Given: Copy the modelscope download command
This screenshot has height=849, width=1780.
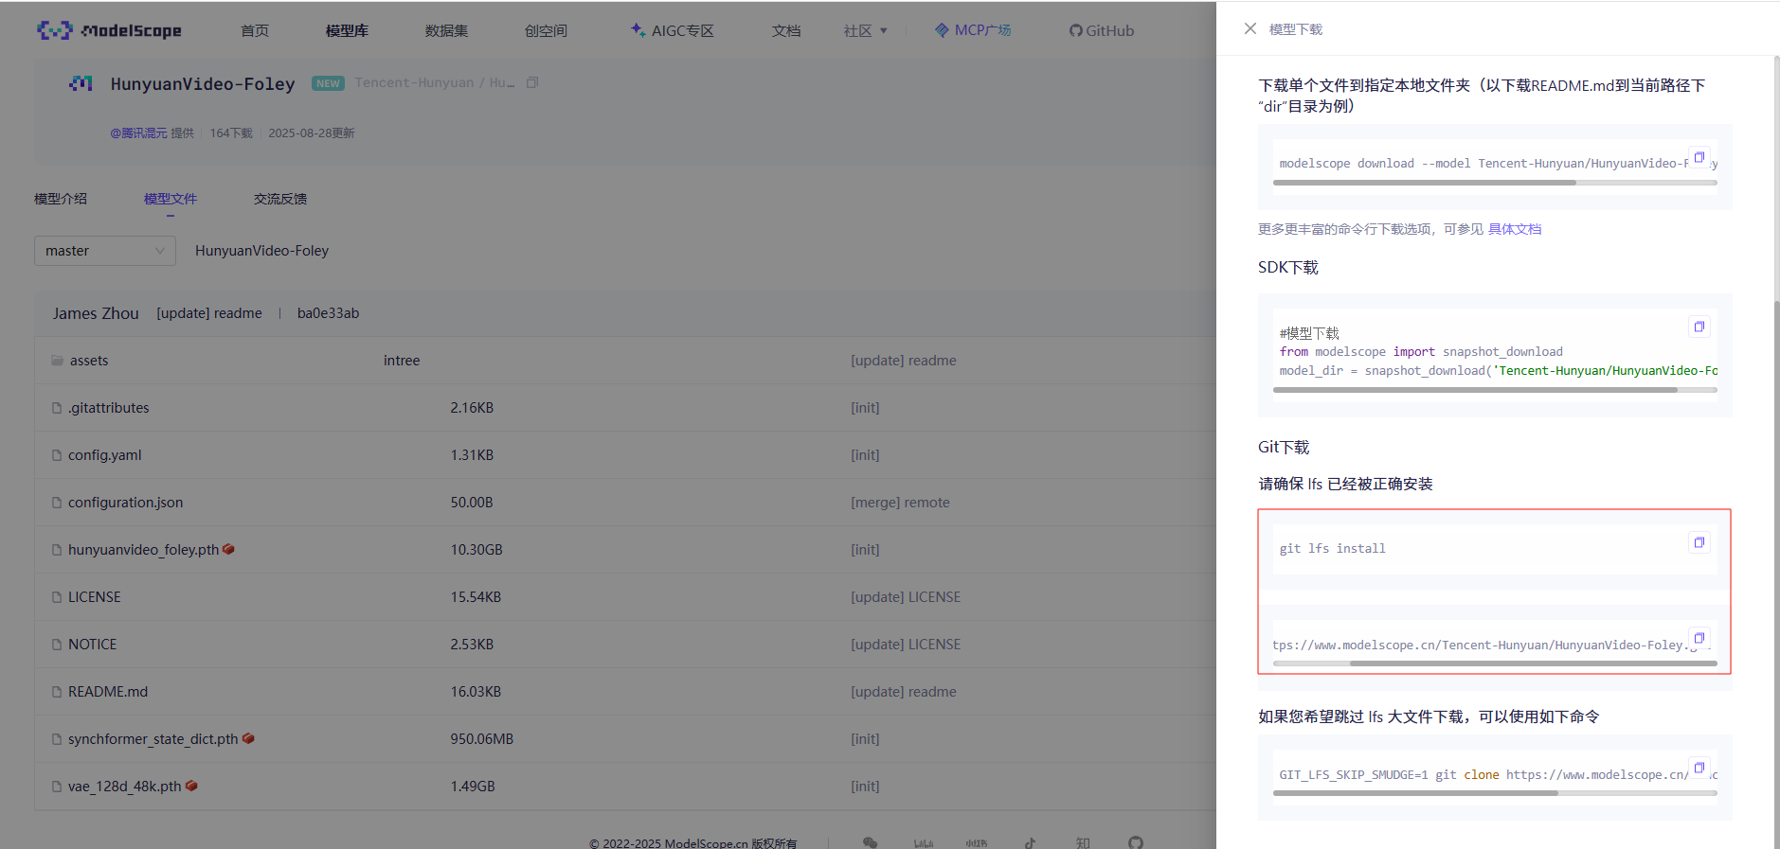Looking at the screenshot, I should tap(1699, 157).
